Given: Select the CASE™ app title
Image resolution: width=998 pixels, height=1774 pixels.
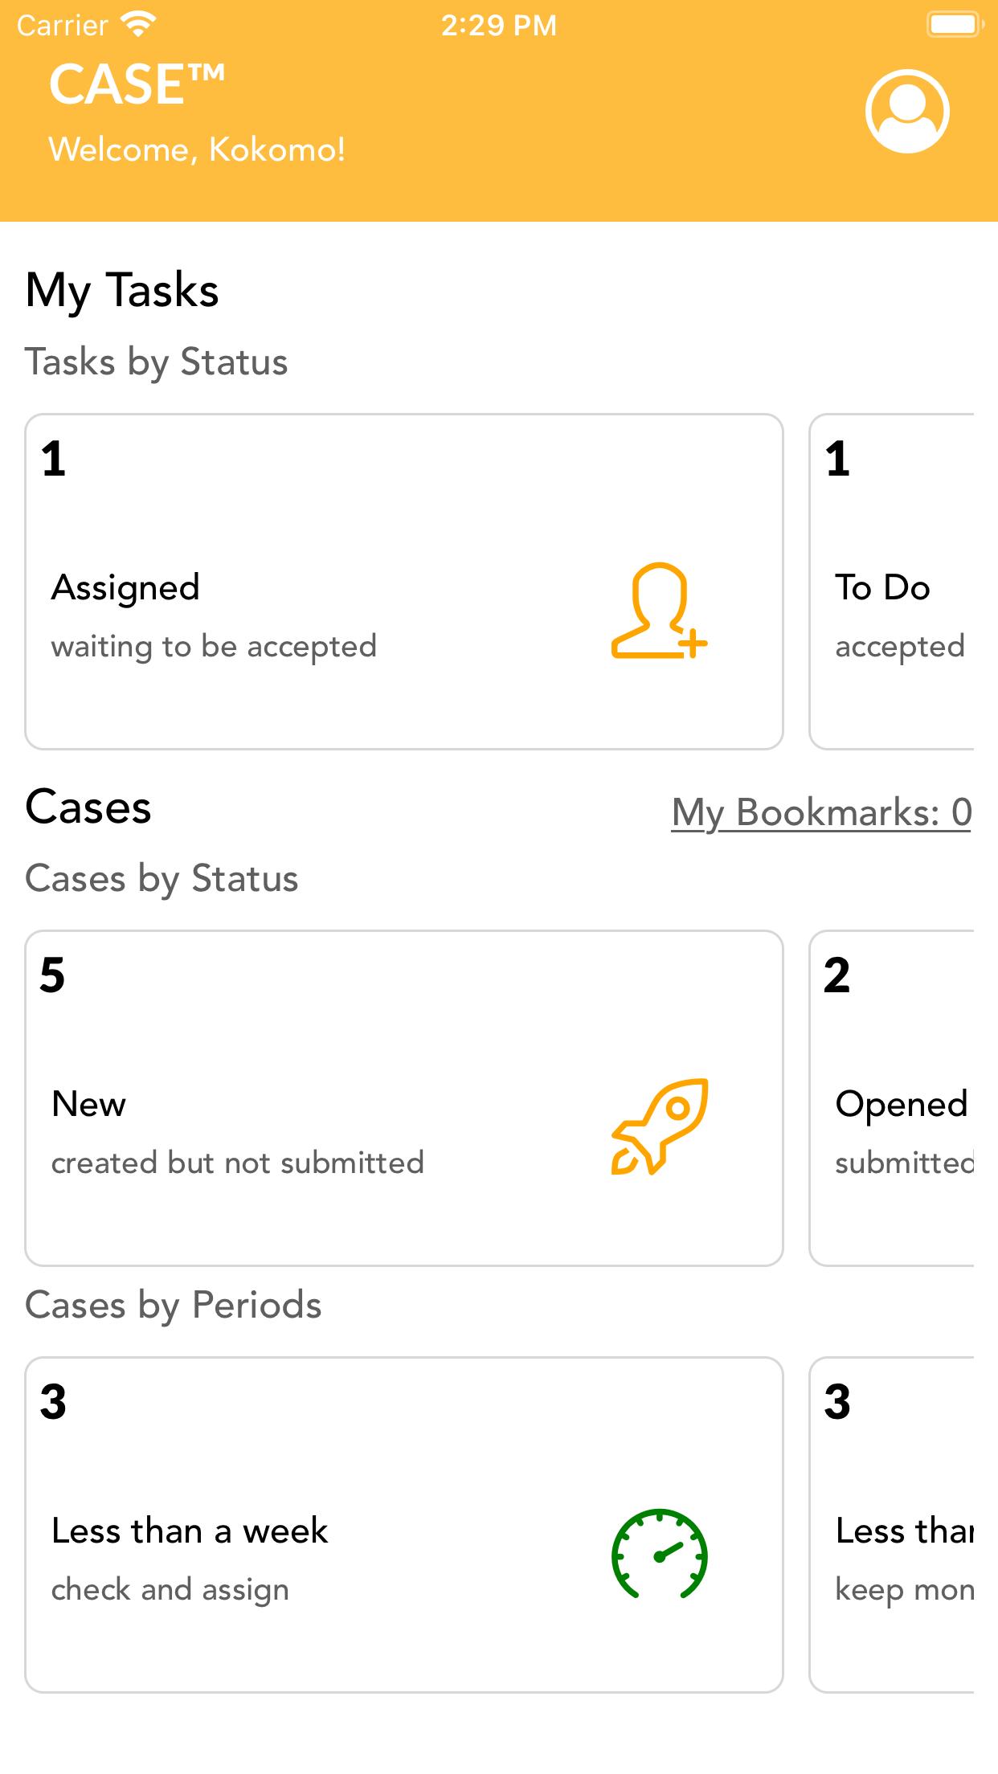Looking at the screenshot, I should pyautogui.click(x=137, y=84).
